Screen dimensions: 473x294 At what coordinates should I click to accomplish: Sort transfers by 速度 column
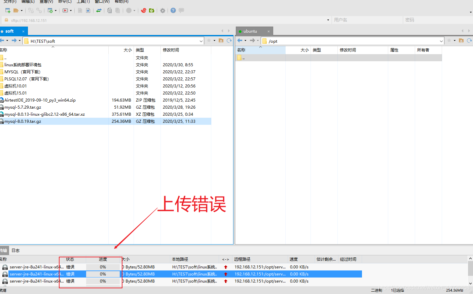pos(301,259)
